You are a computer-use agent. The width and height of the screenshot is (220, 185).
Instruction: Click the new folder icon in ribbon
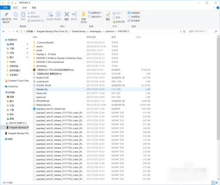click(84, 14)
